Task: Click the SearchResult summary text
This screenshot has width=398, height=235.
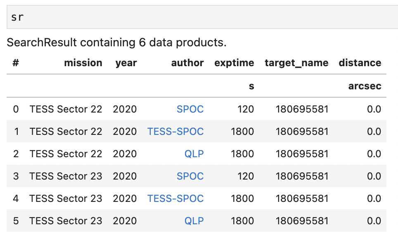Action: coord(117,42)
